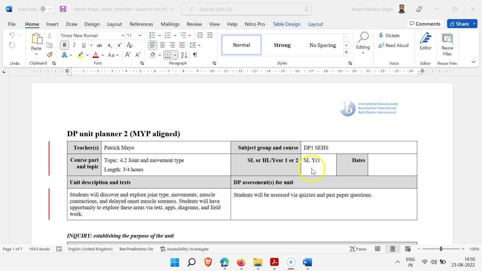
Task: Expand the Styles gallery more arrow
Action: point(346,53)
